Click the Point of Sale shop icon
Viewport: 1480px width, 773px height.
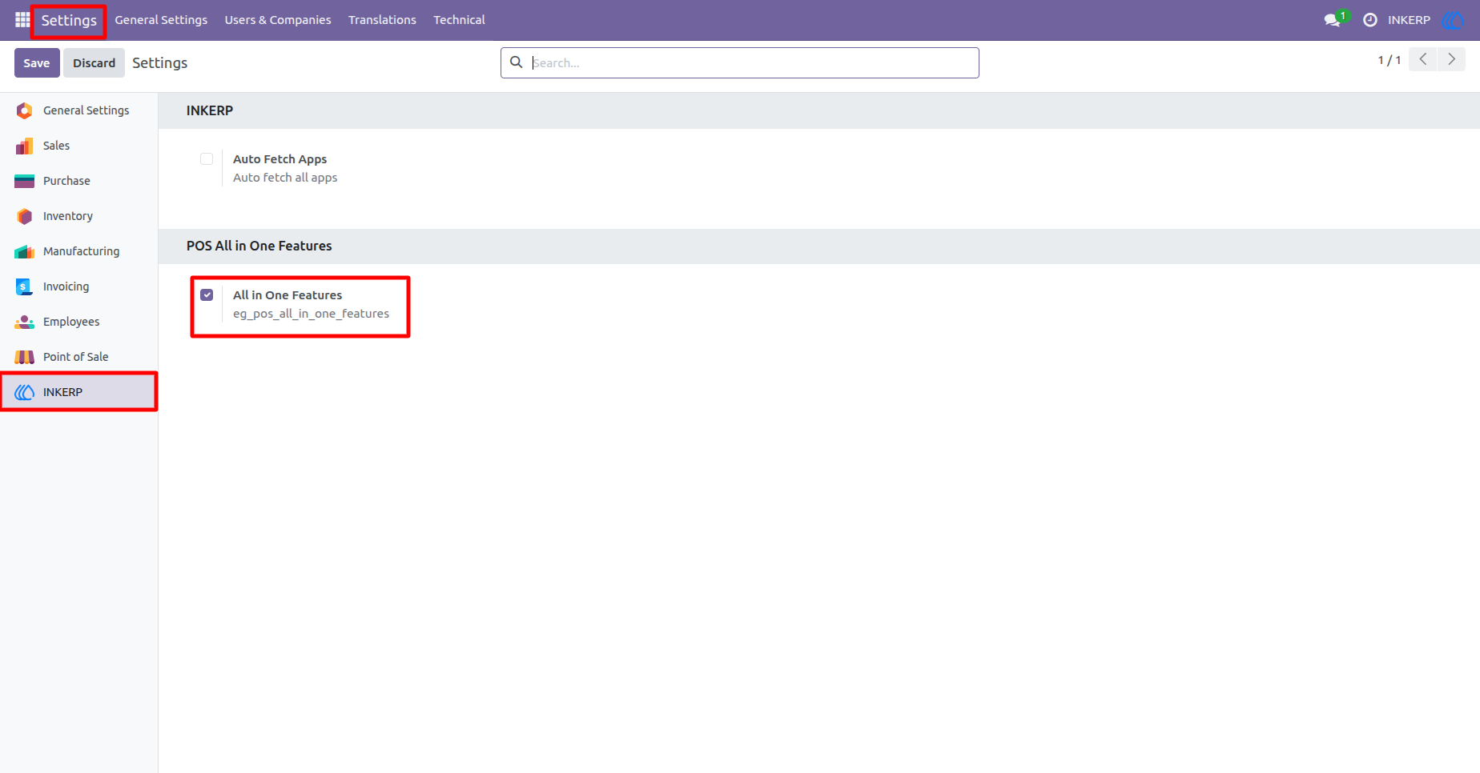[25, 357]
